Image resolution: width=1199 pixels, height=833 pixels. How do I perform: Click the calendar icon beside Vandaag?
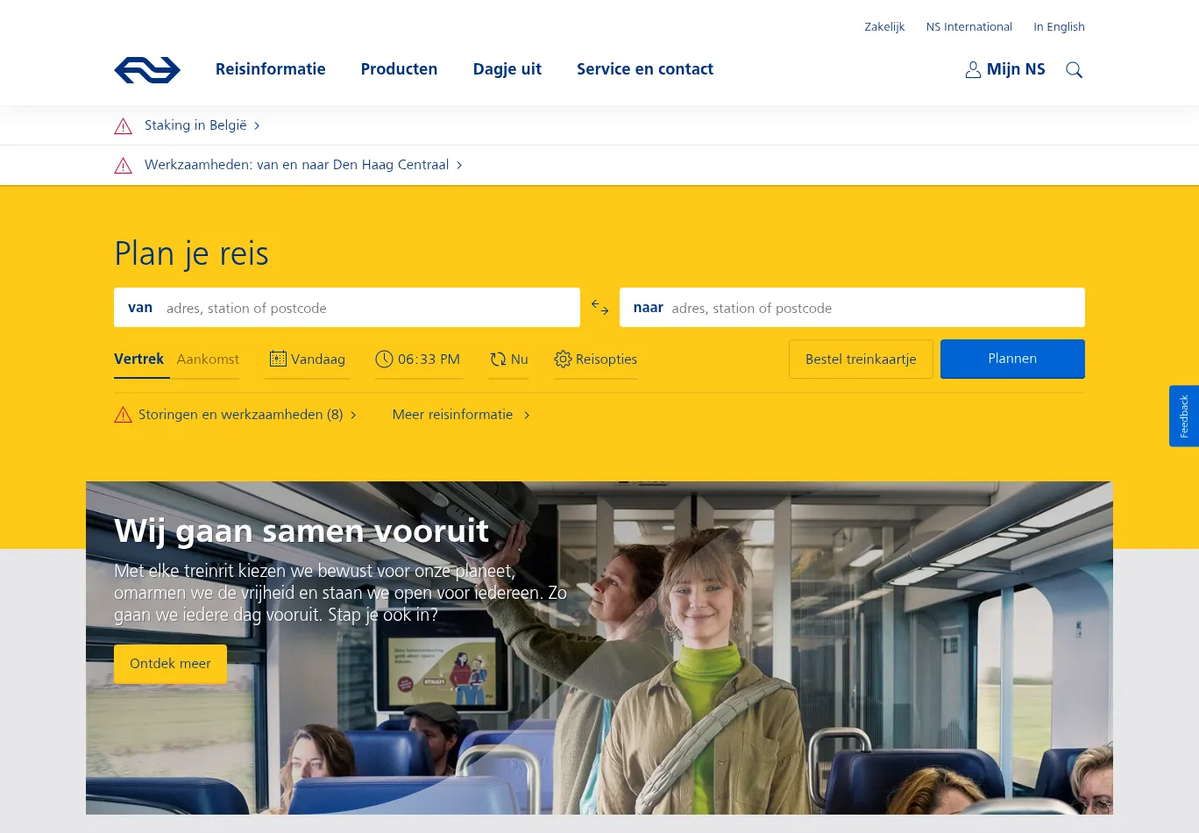pyautogui.click(x=278, y=359)
